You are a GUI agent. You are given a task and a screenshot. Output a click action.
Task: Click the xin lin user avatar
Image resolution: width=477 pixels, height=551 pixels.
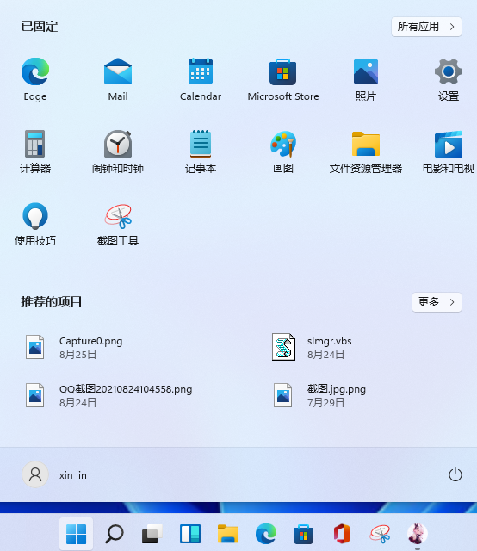[x=35, y=474]
